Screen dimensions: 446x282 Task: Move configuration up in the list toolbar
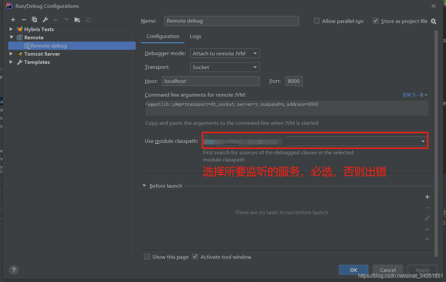56,20
